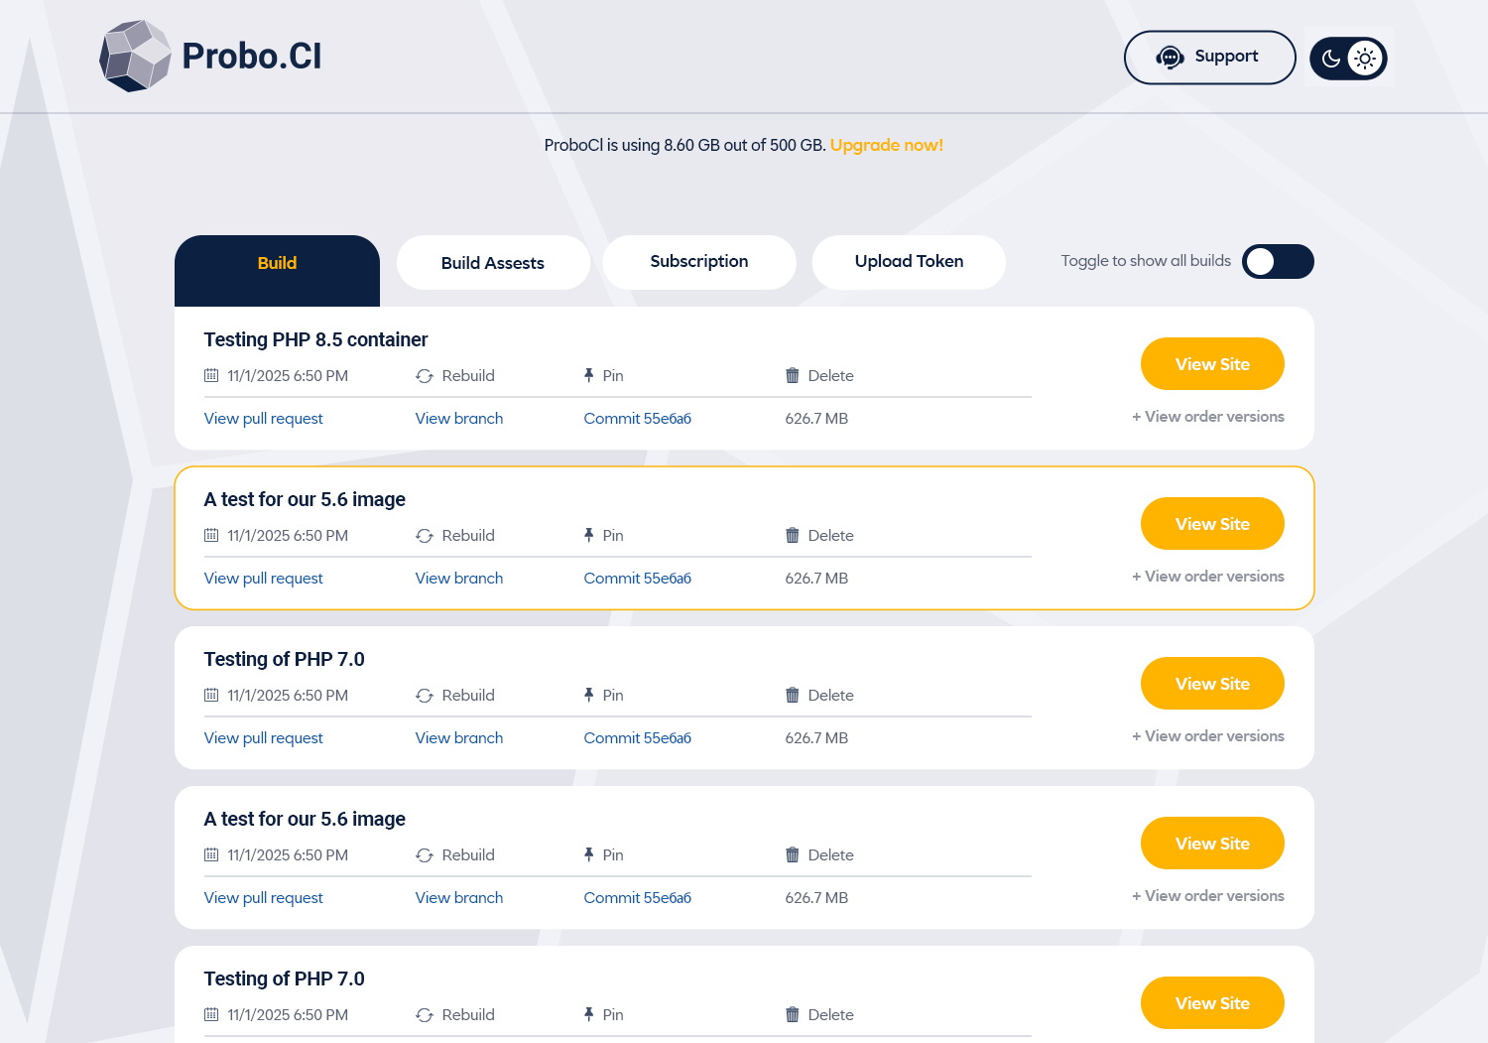Click the highlighted 5.6 image build's rebuild icon
The image size is (1488, 1043).
coord(425,536)
